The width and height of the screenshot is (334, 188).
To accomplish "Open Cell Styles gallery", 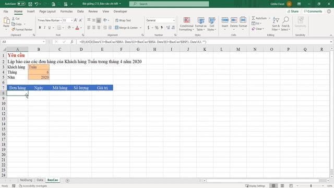I will pos(212,24).
